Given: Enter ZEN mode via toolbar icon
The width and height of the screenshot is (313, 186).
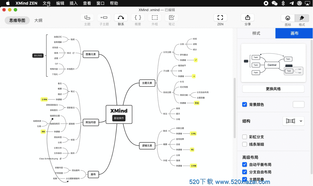Looking at the screenshot, I should [220, 18].
